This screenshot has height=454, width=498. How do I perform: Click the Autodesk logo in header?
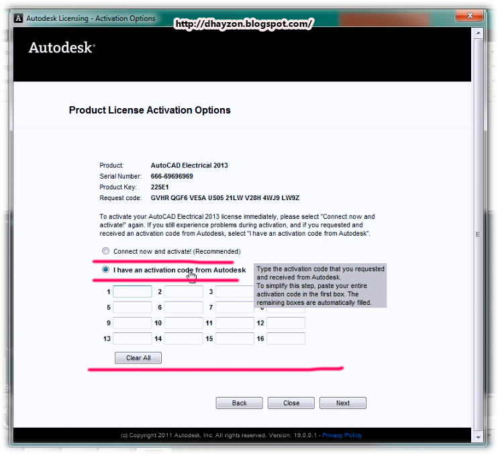coord(62,48)
